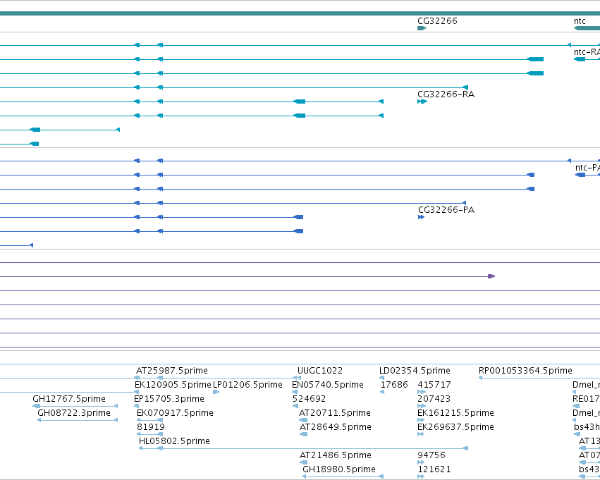Click the CG32266-RA transcript label
The image size is (600, 480).
pyautogui.click(x=446, y=94)
